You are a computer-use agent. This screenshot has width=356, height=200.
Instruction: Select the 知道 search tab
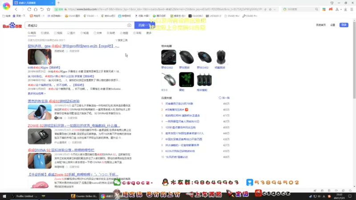point(85,33)
